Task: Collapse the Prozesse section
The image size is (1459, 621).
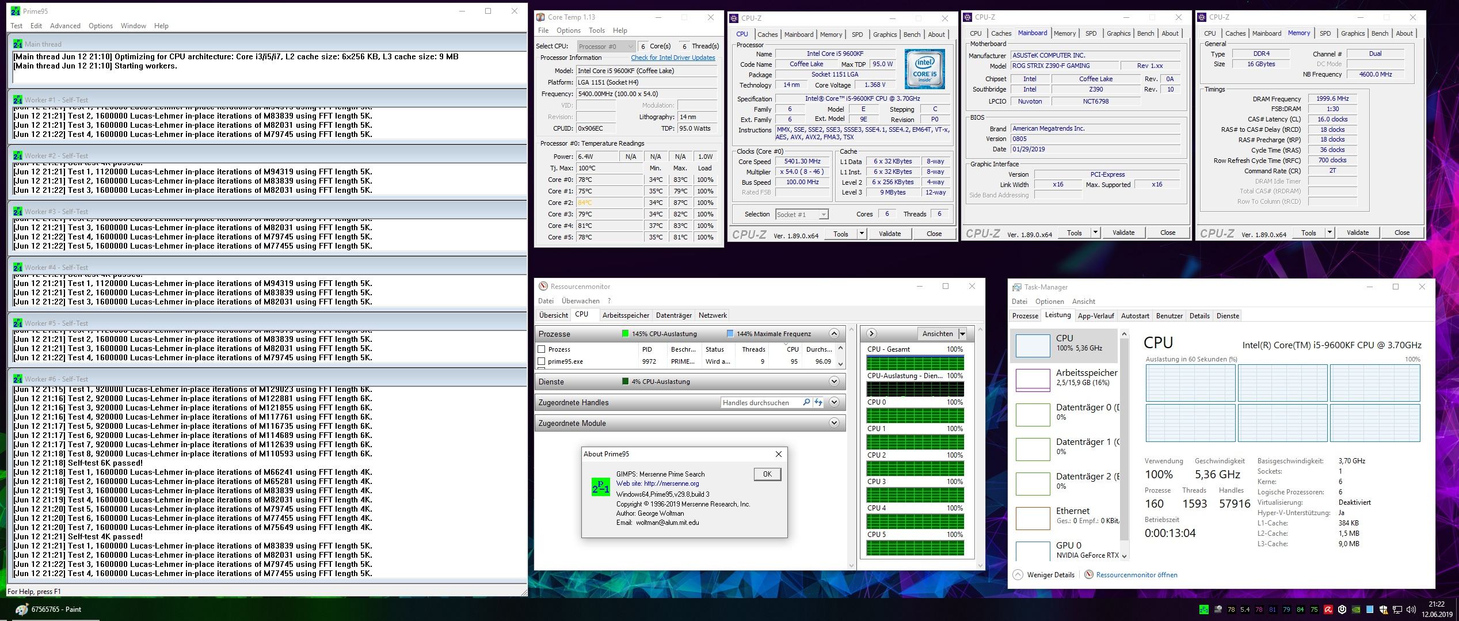Action: (x=834, y=334)
